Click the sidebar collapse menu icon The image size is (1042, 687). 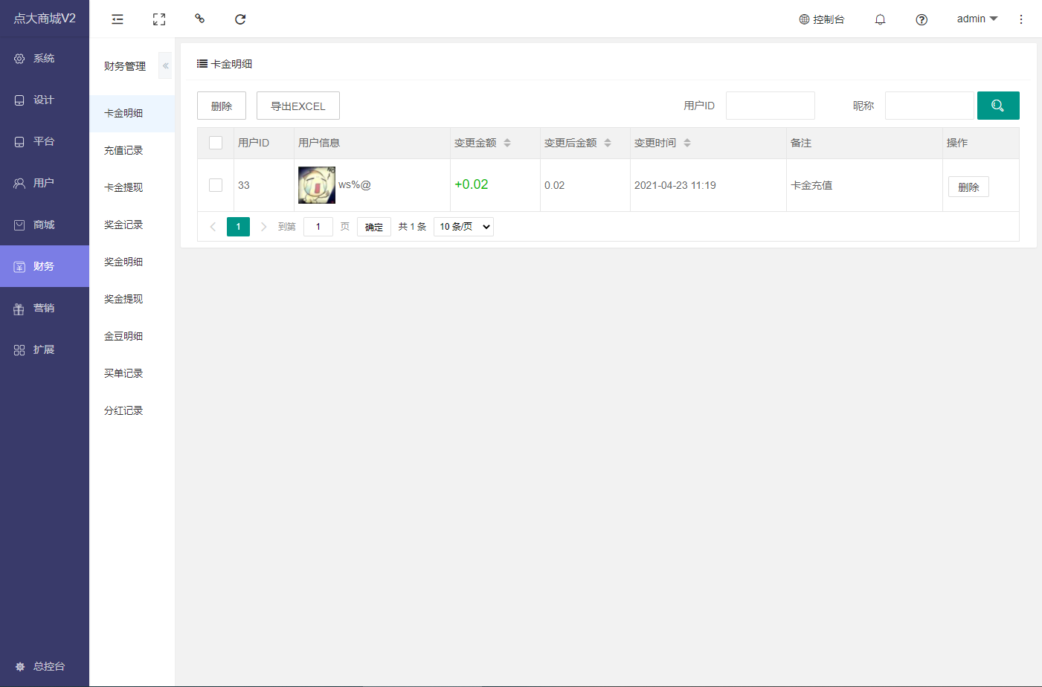pos(118,19)
